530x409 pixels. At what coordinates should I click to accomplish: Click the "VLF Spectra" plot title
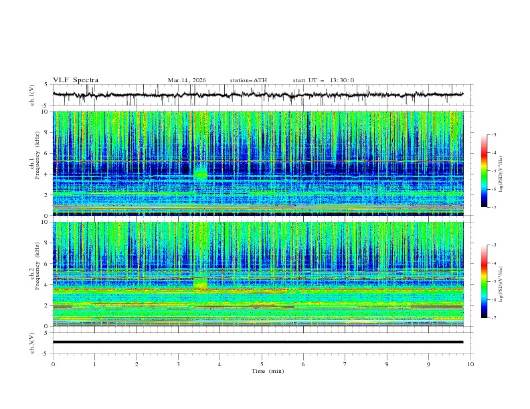(76, 80)
